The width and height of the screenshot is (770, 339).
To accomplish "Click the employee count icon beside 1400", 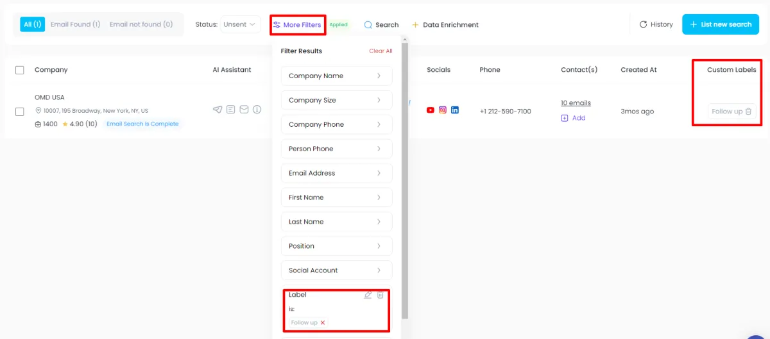I will pyautogui.click(x=38, y=124).
